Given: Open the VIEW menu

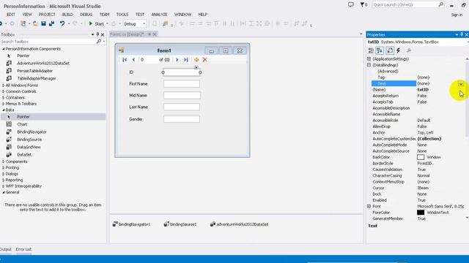Looking at the screenshot, I should 26,15.
